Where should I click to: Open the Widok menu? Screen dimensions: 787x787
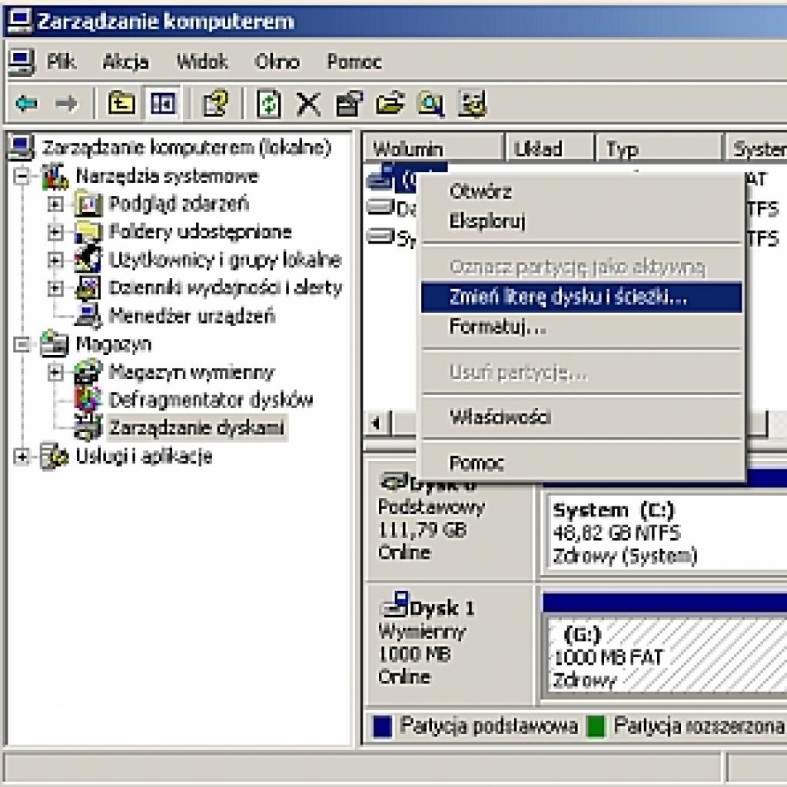coord(202,62)
